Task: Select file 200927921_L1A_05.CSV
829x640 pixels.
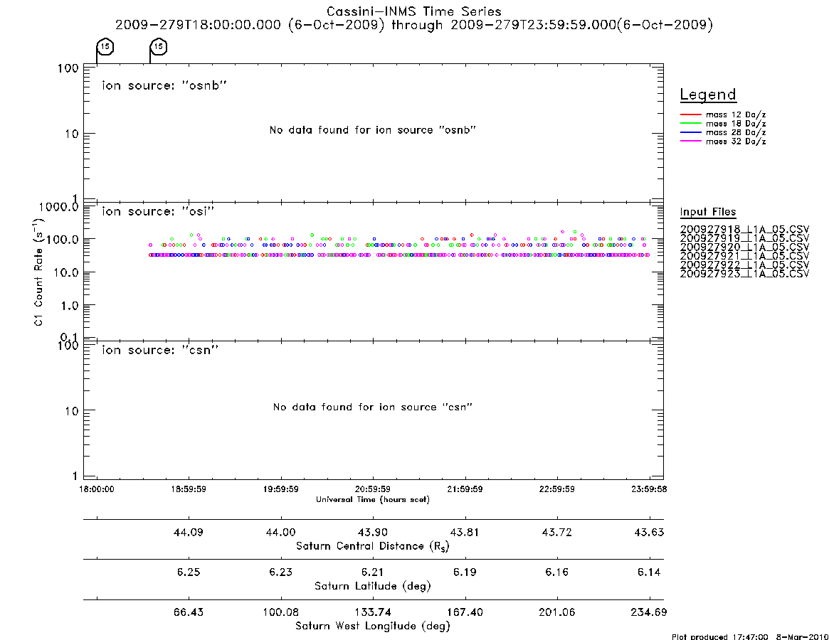Action: click(744, 256)
